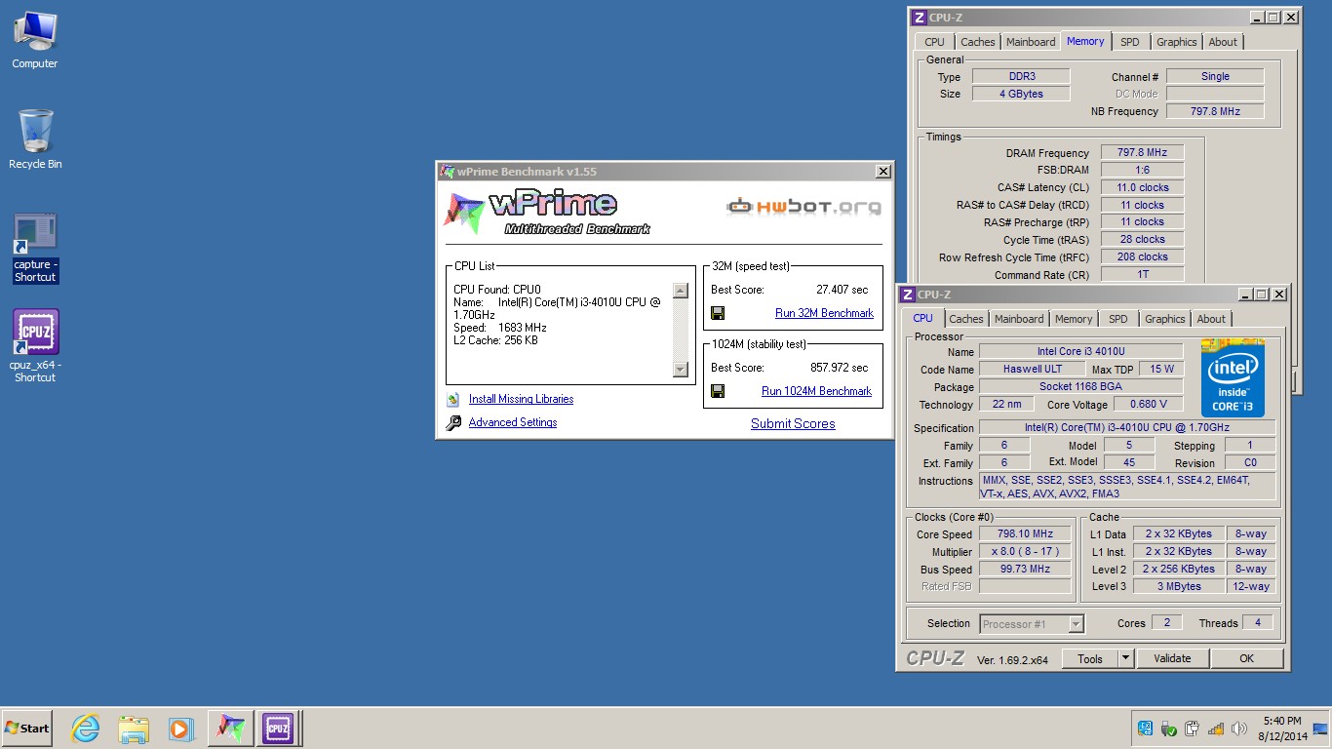Switch to SPD tab in front CPU-Z window
The width and height of the screenshot is (1332, 749).
pyautogui.click(x=1118, y=319)
